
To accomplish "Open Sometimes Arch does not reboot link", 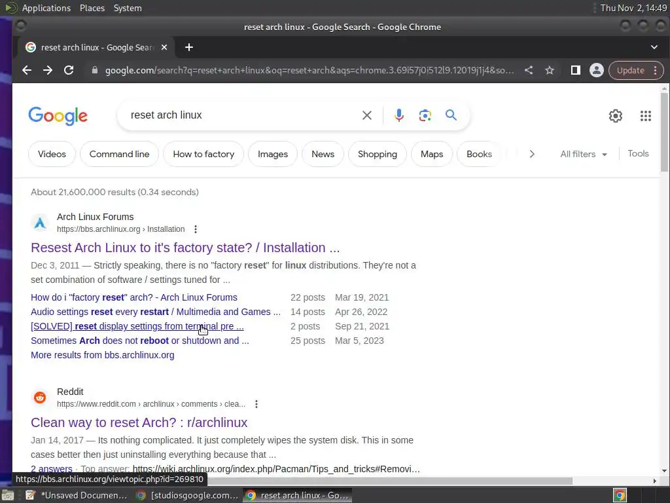I will click(x=140, y=341).
